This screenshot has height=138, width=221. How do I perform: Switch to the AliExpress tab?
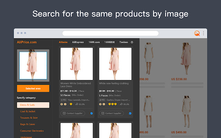pyautogui.click(x=78, y=42)
